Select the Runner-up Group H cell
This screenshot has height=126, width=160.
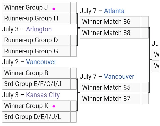tap(36, 18)
